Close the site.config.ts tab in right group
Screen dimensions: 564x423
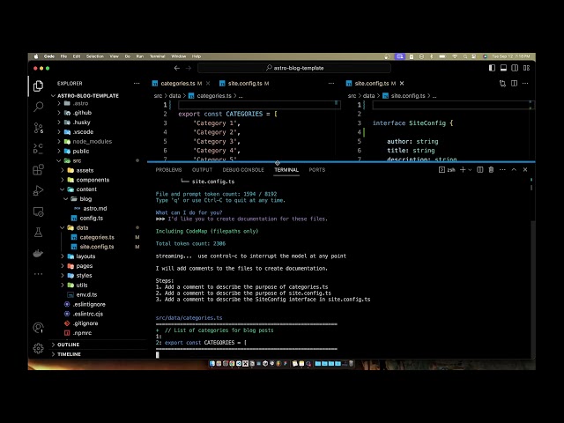[402, 84]
